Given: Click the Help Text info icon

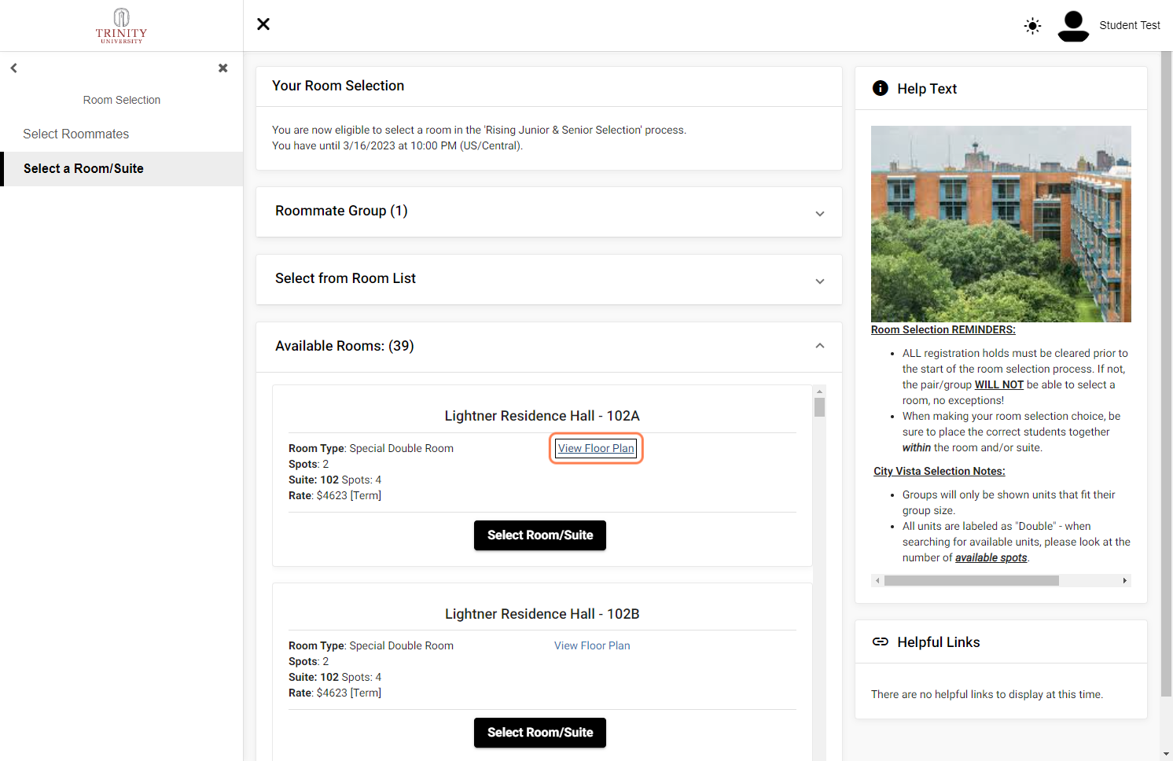Looking at the screenshot, I should tap(881, 88).
